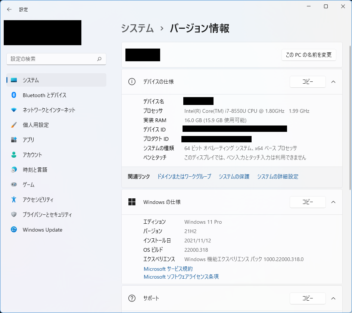Click the 設定の検索 search field

point(52,59)
